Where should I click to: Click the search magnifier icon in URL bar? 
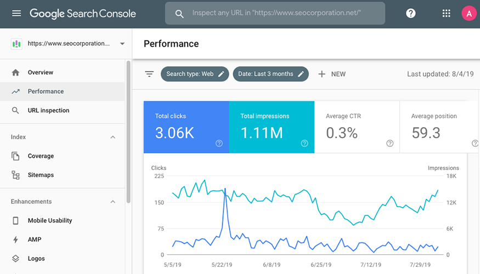[179, 14]
